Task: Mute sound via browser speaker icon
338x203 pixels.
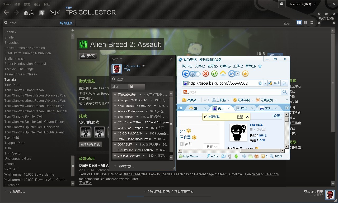Action: [244, 156]
